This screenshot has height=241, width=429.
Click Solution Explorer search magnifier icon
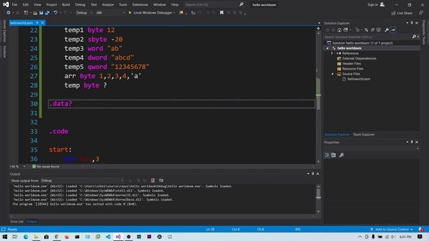click(x=414, y=37)
